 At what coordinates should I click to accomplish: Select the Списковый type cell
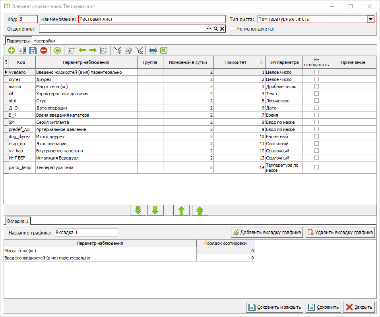[x=284, y=144]
